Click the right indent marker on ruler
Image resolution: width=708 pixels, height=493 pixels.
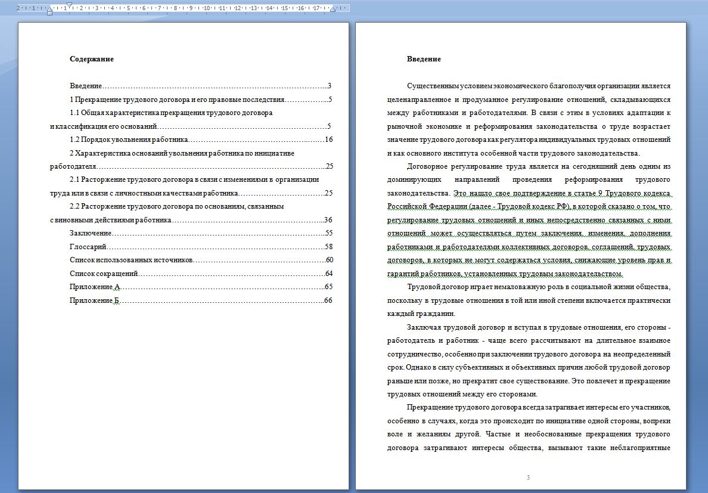coord(333,9)
